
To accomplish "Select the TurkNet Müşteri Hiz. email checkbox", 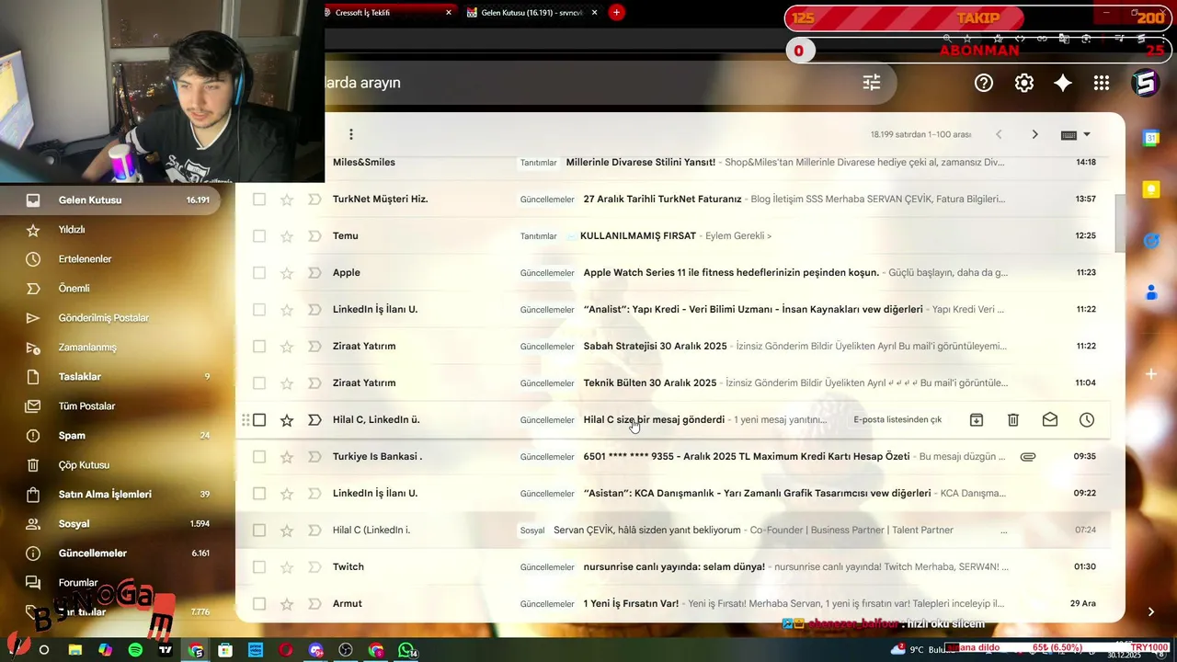I will 259,200.
